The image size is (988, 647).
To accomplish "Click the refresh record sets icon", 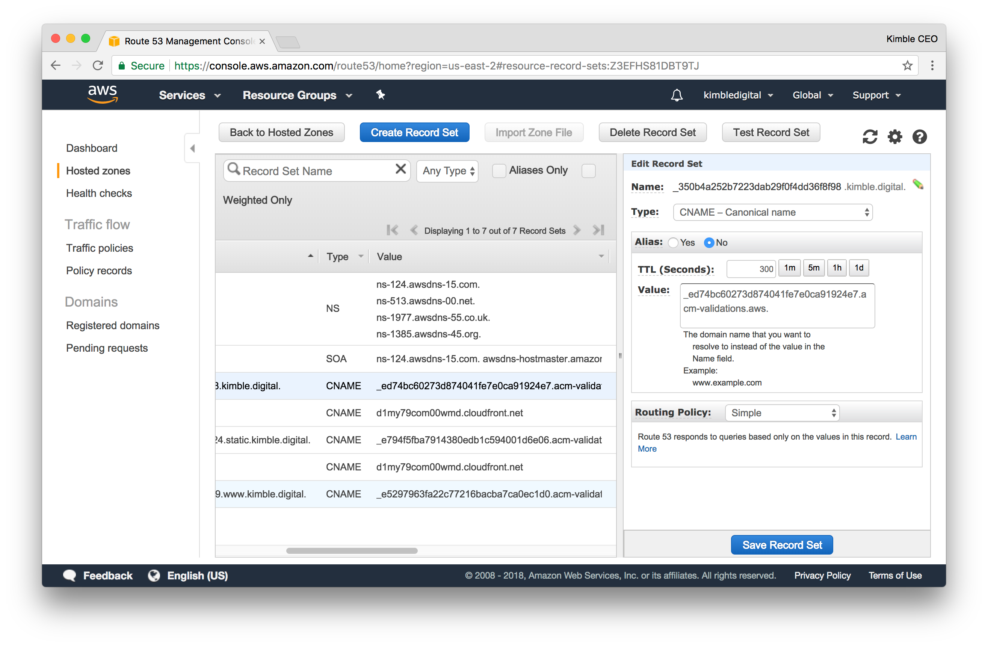I will (x=870, y=137).
